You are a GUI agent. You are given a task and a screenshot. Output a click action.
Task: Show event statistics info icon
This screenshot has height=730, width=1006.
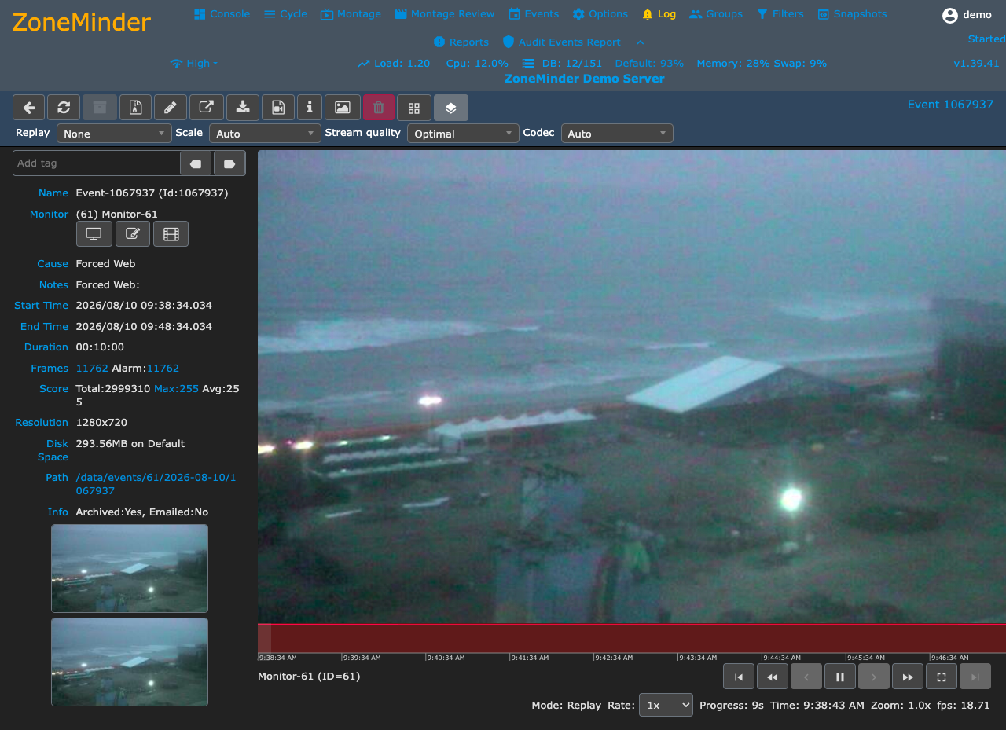click(x=310, y=108)
